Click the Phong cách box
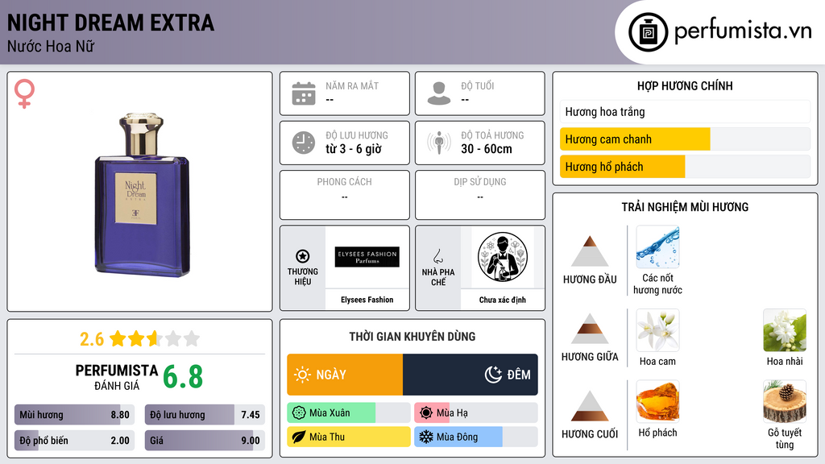Screen dimensions: 825x464 click(x=345, y=195)
